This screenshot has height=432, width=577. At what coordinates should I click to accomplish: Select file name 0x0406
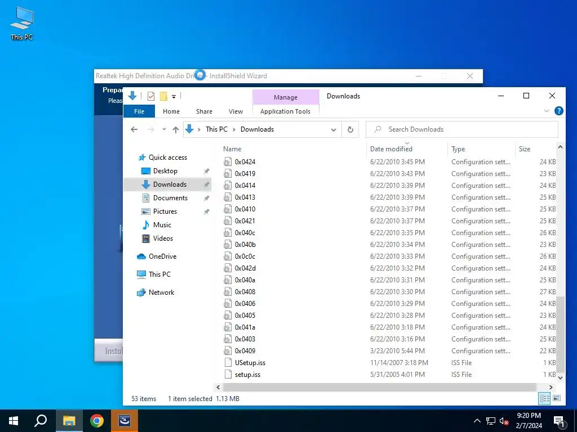click(x=245, y=303)
